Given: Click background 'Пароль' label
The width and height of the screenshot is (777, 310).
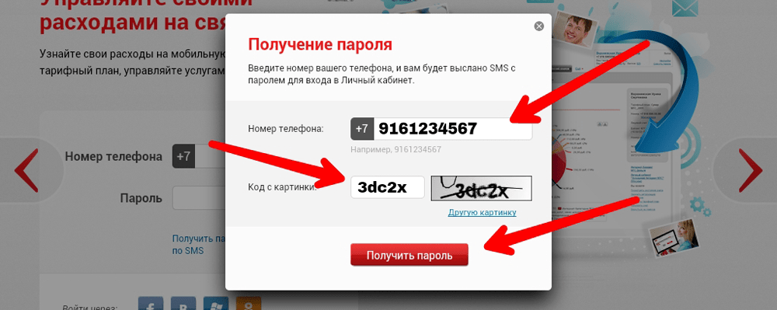Looking at the screenshot, I should pyautogui.click(x=141, y=199).
